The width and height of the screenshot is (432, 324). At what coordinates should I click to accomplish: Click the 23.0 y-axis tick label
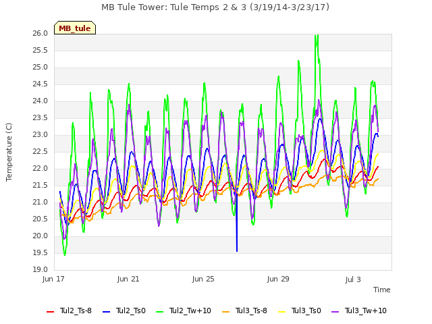click(40, 135)
